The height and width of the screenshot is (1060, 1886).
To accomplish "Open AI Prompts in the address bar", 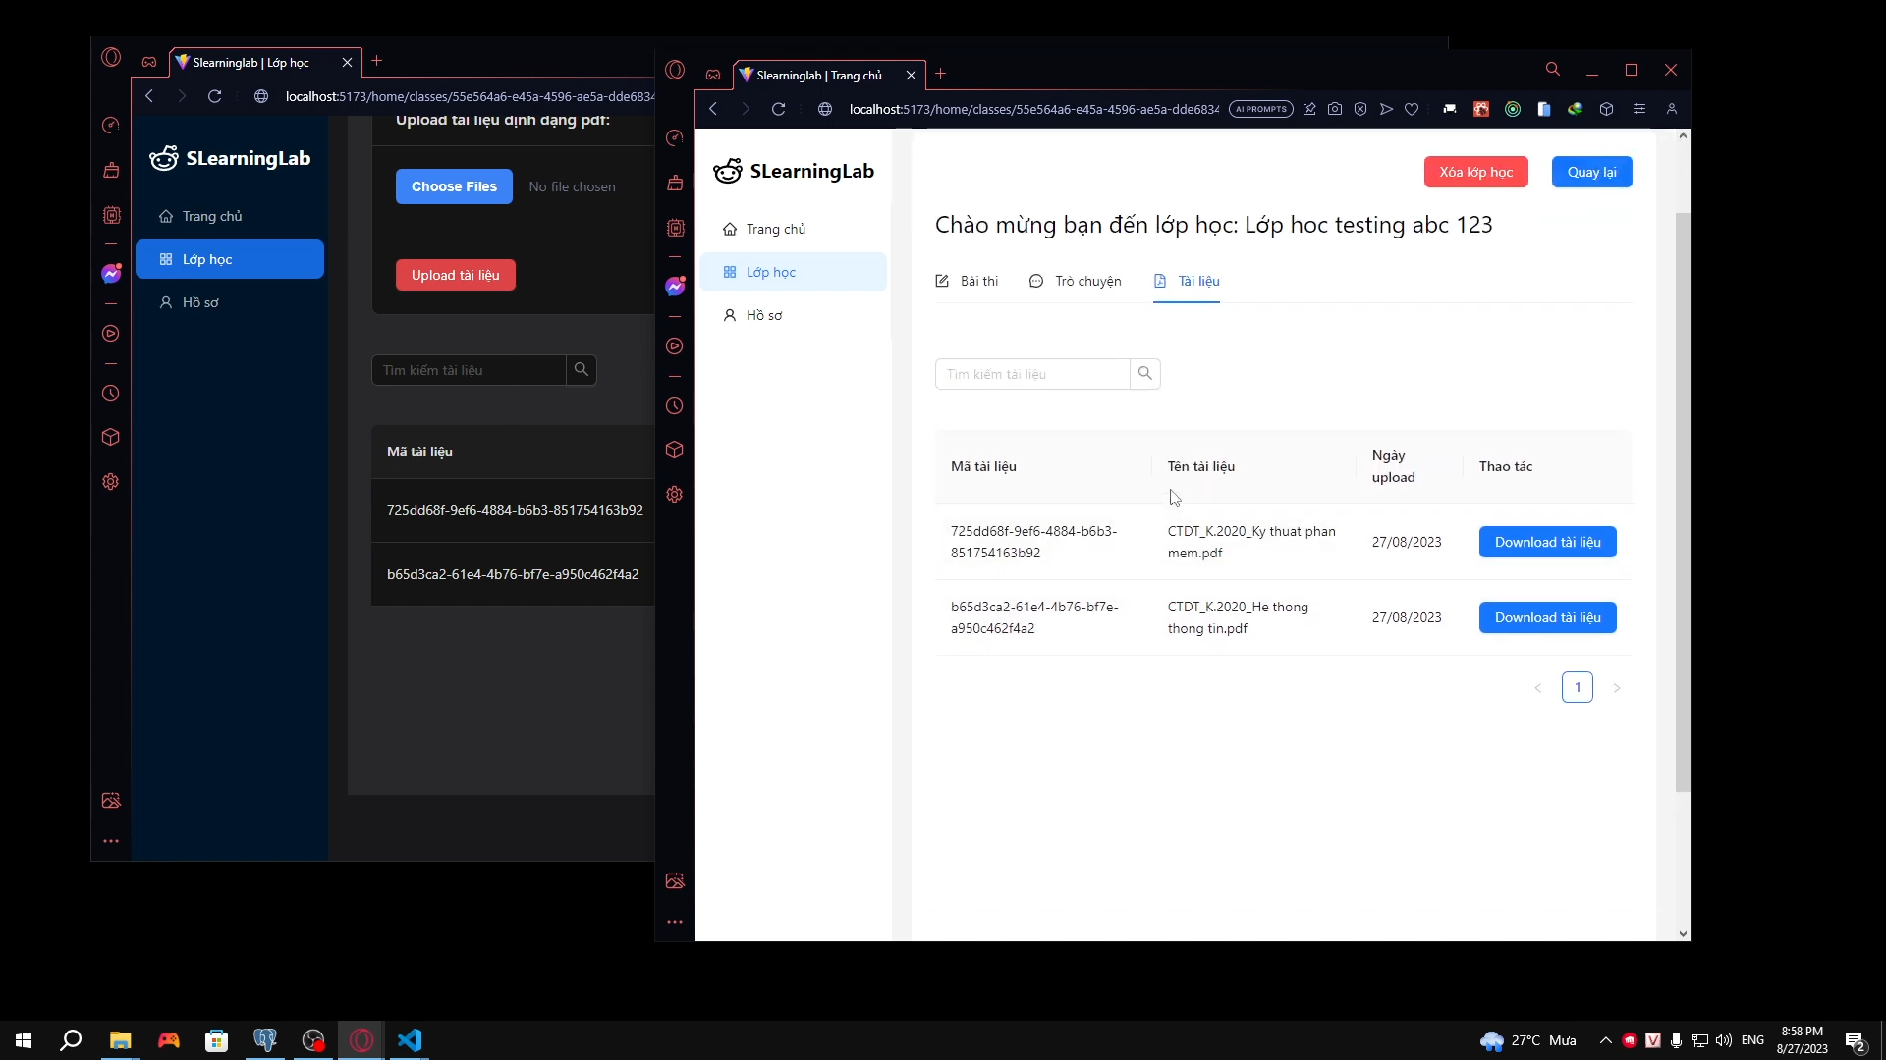I will click(x=1261, y=109).
